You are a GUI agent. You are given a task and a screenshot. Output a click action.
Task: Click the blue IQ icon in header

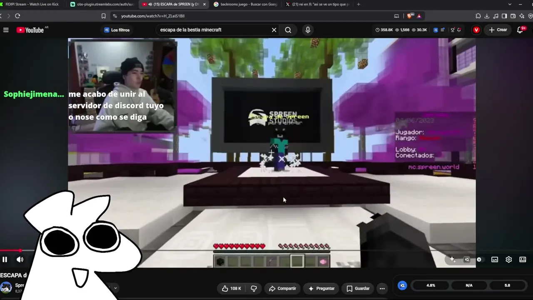click(436, 30)
